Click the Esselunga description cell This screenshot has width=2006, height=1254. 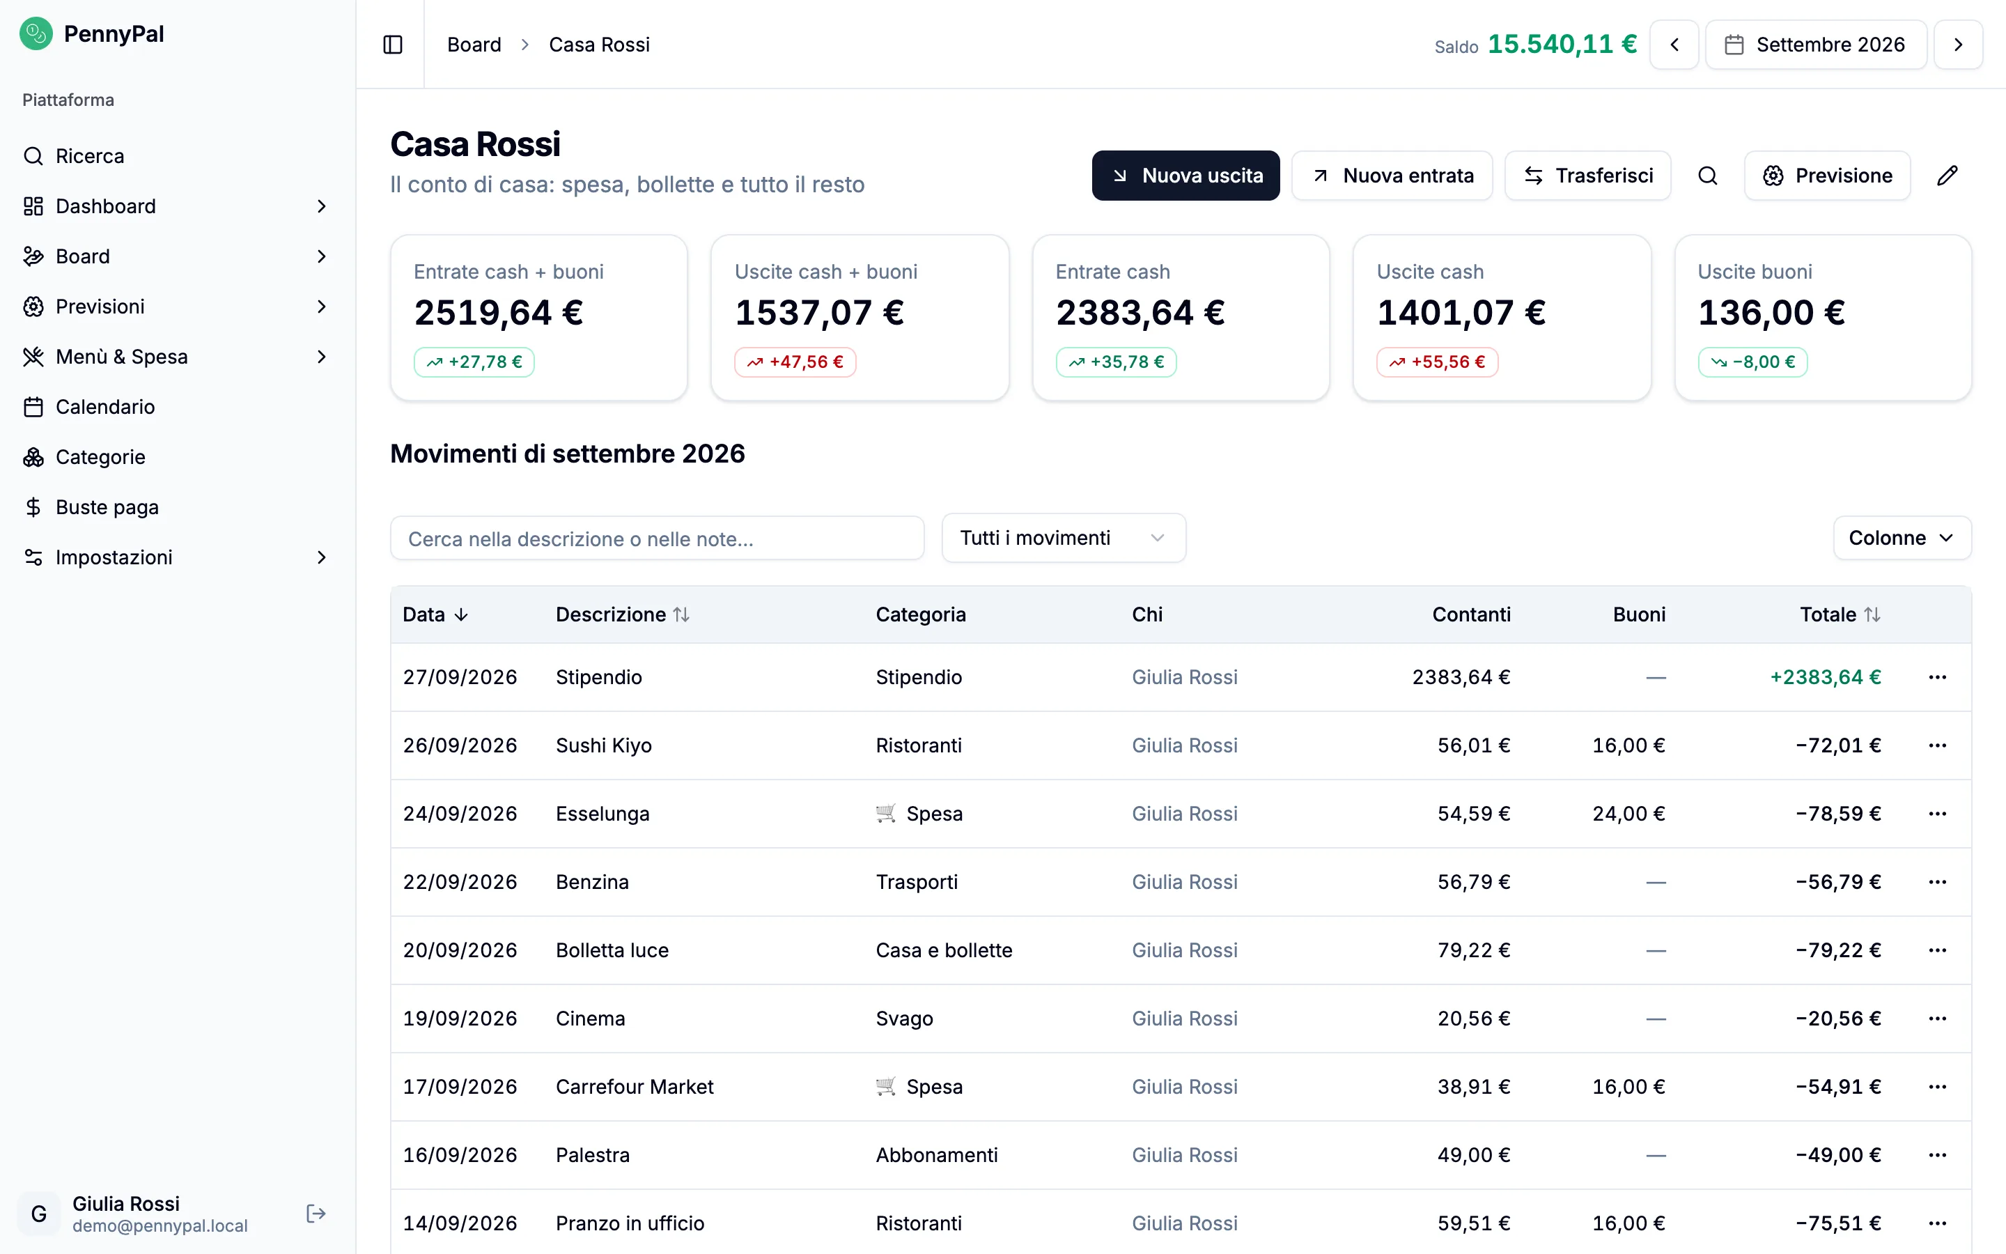point(602,814)
